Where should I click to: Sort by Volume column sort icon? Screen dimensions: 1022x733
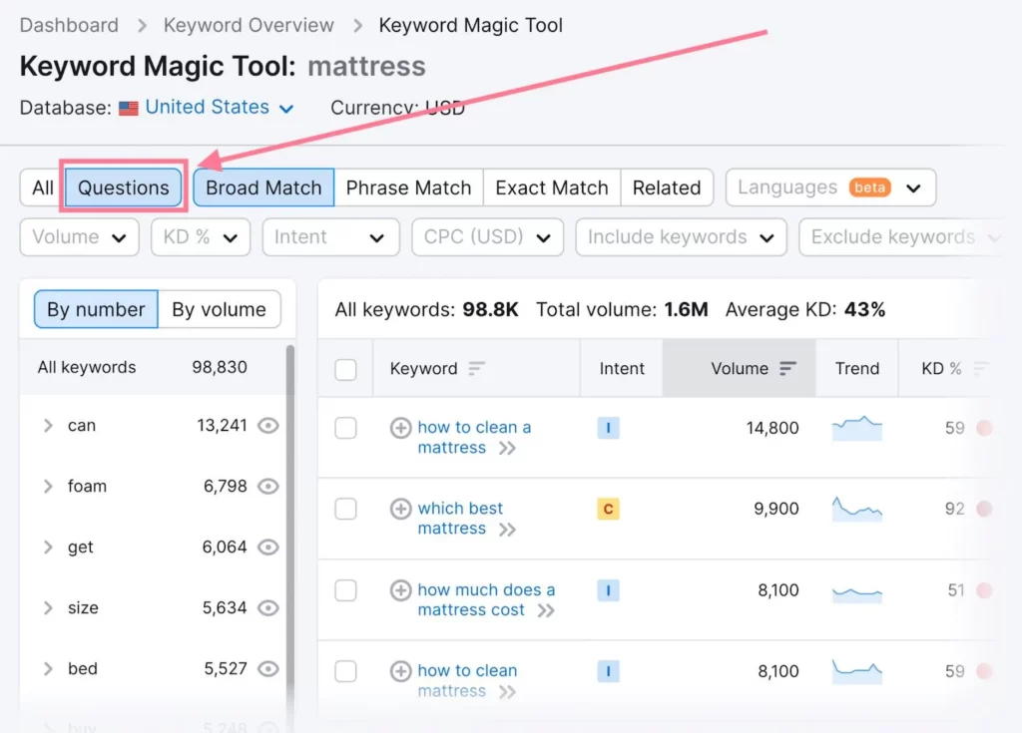point(787,369)
